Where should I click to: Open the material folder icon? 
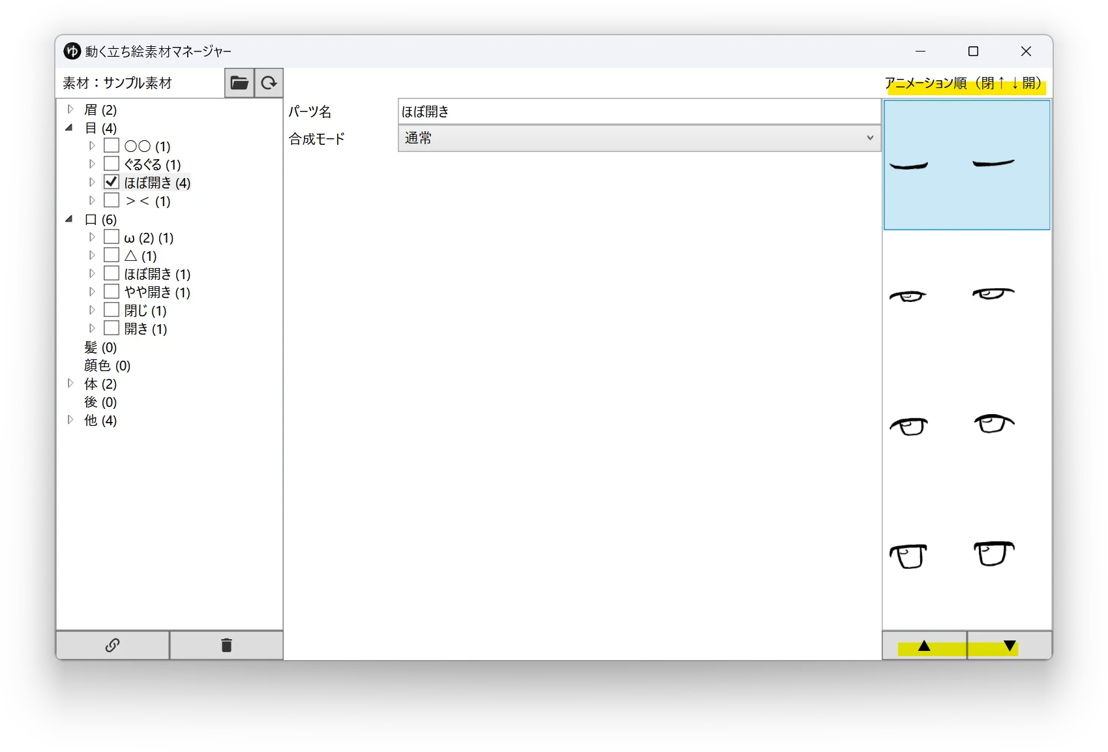239,83
